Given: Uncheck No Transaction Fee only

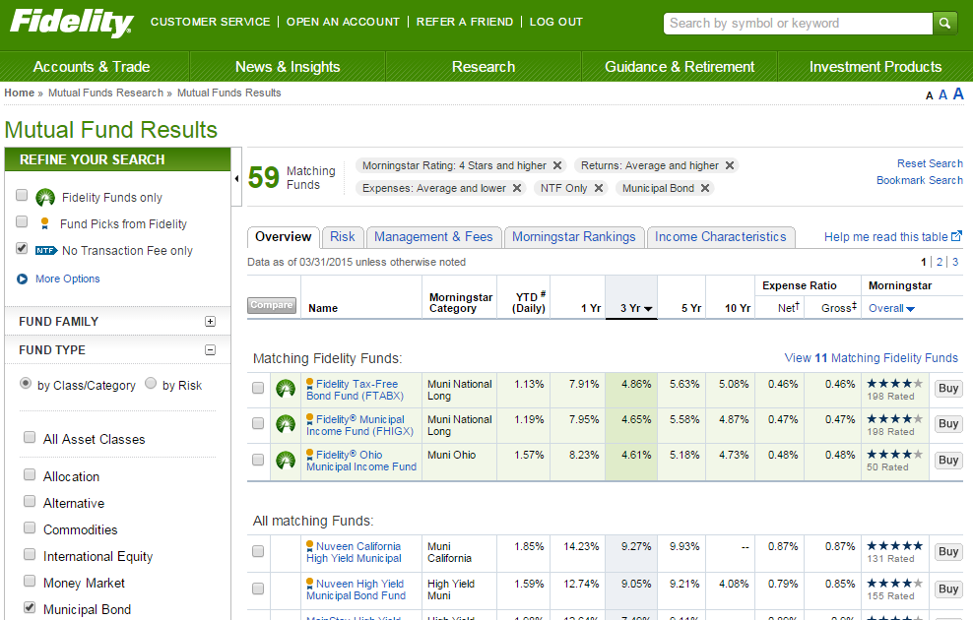Looking at the screenshot, I should tap(22, 249).
